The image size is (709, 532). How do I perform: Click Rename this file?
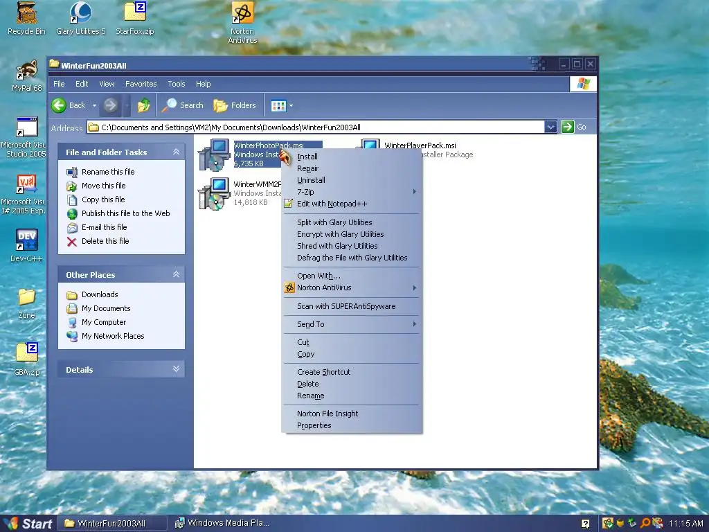coord(100,172)
